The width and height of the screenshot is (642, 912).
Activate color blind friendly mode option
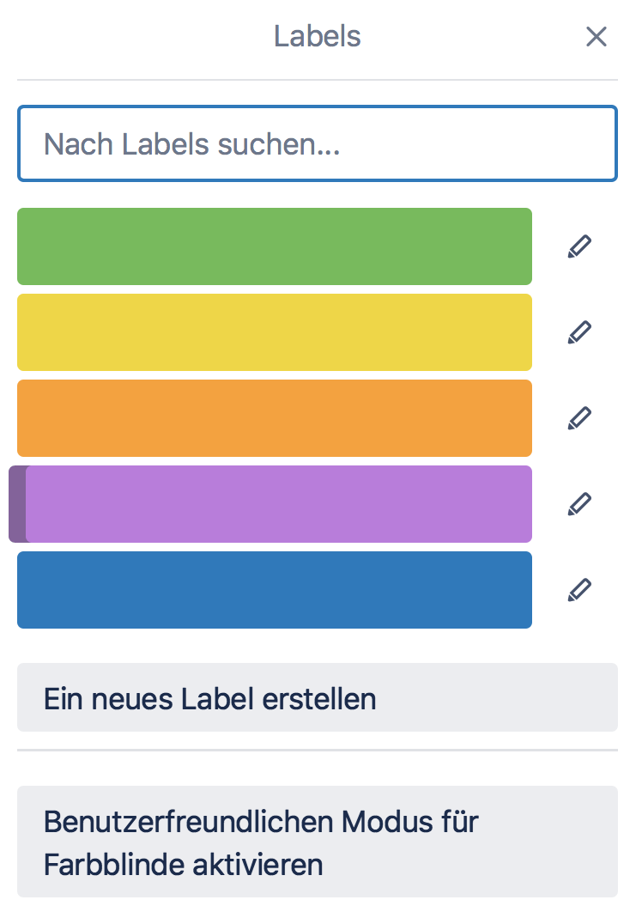318,842
